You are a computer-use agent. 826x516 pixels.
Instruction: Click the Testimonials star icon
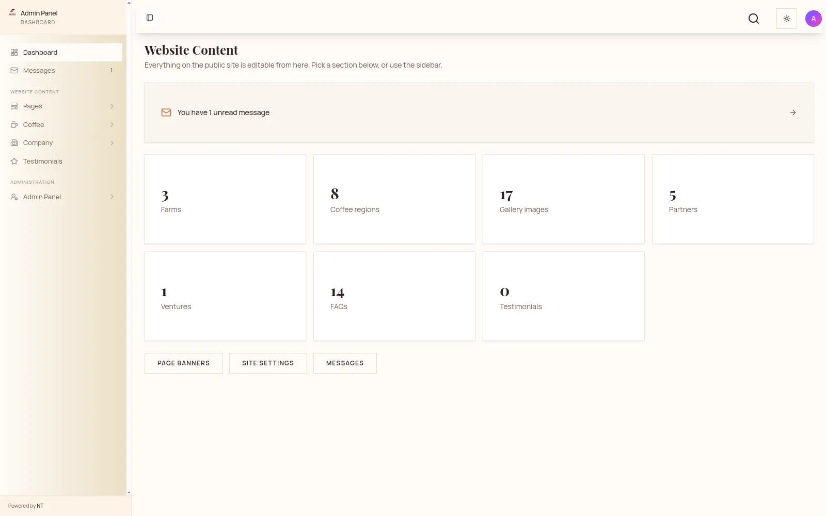click(x=14, y=161)
